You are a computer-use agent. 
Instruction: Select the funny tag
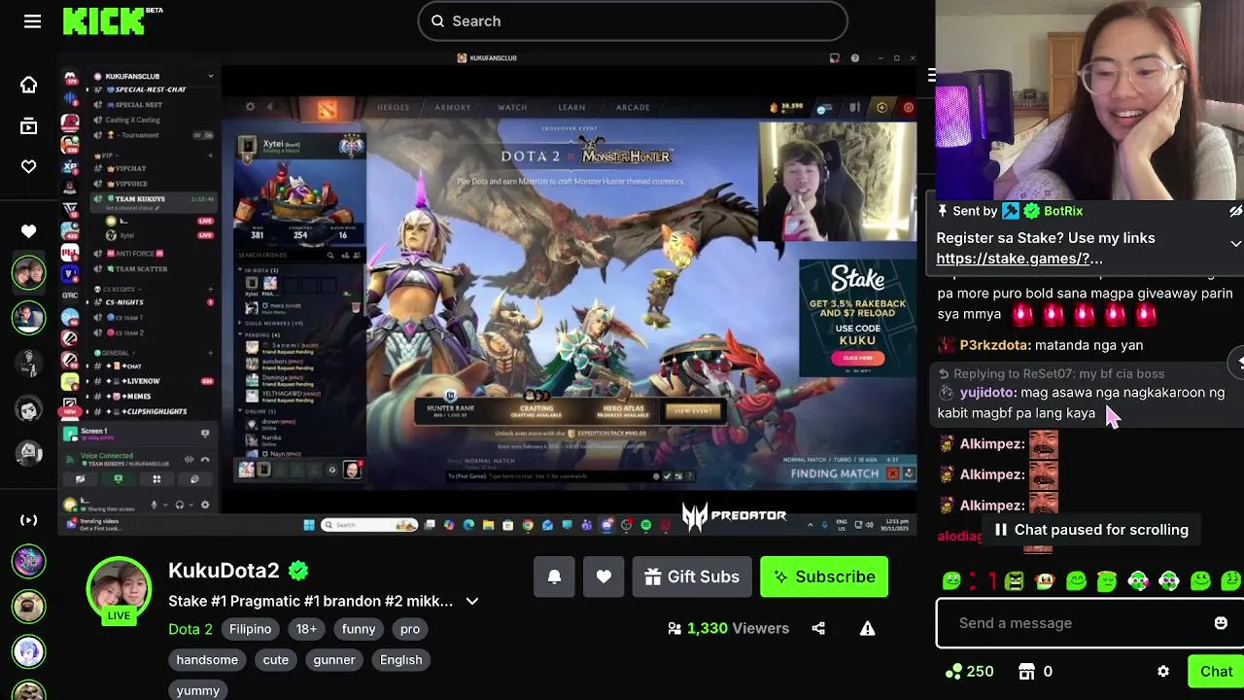[x=359, y=629]
